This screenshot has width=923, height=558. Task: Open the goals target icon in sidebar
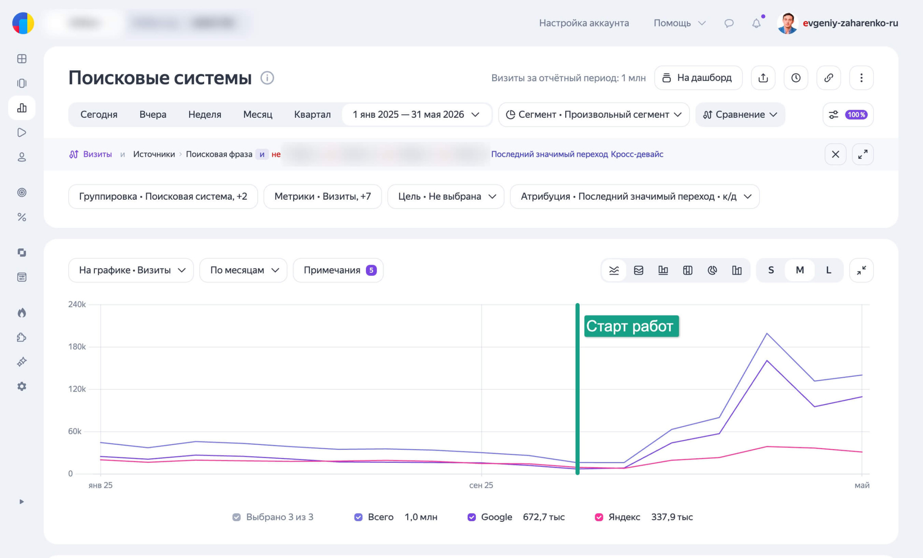coord(22,193)
